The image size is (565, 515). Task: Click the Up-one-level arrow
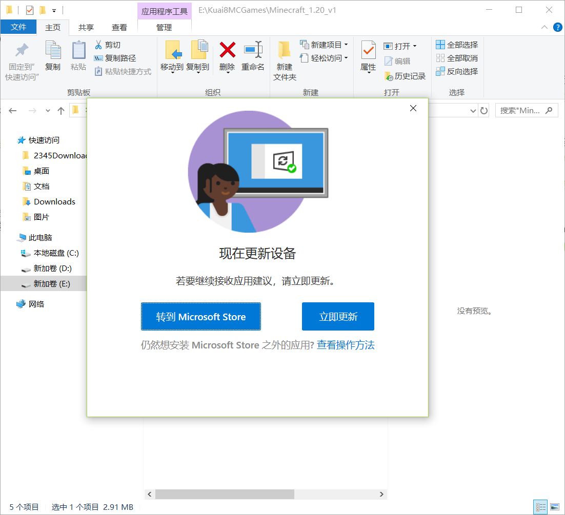coord(61,111)
